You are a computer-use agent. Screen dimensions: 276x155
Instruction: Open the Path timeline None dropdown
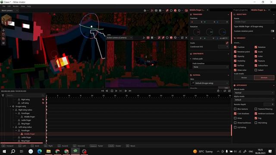[210, 67]
